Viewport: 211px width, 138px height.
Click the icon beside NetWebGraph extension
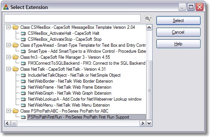click(23, 93)
